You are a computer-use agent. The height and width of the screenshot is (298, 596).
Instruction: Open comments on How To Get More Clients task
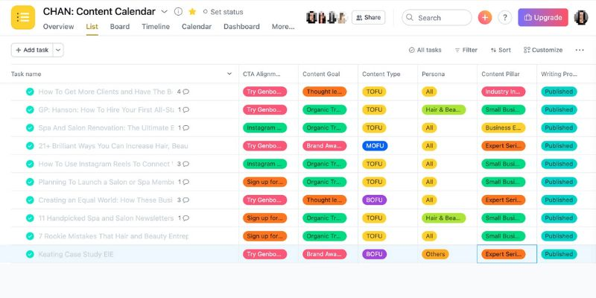click(183, 92)
